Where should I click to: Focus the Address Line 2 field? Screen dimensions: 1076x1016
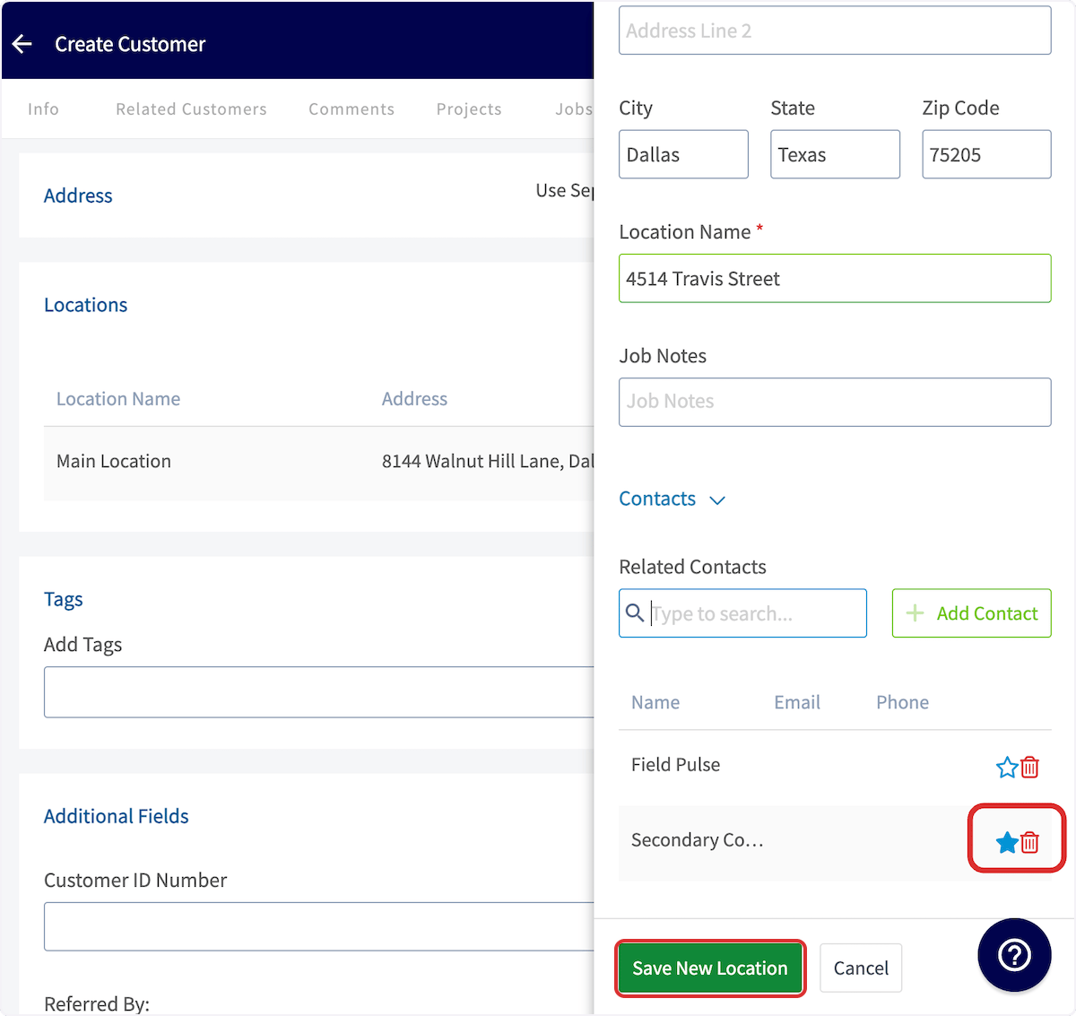tap(835, 30)
